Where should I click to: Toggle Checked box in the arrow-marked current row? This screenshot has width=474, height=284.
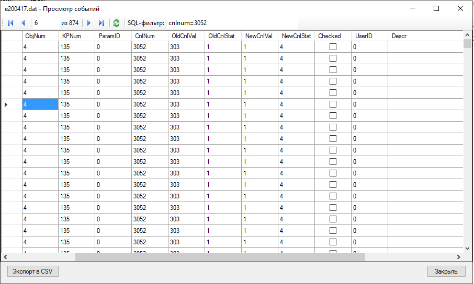[x=333, y=104]
